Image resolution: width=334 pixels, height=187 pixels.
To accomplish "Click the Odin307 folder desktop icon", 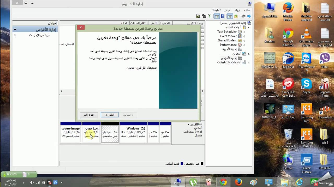I will point(325,162).
